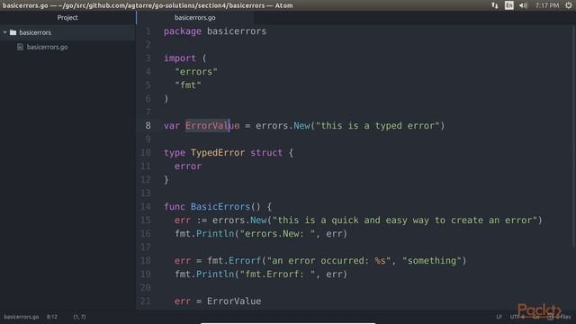The width and height of the screenshot is (576, 324).
Task: Click the BasicErrors function name
Action: 220,207
